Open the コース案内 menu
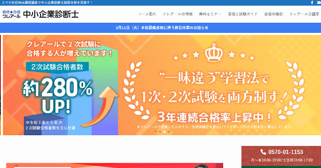The height and width of the screenshot is (168, 321). pyautogui.click(x=147, y=14)
